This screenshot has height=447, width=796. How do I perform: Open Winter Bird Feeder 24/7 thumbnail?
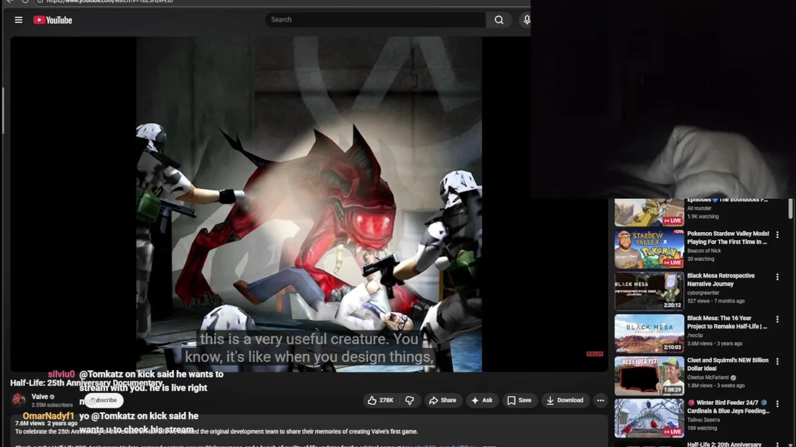649,418
